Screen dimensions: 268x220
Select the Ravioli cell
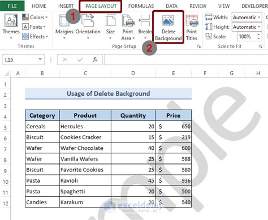85,180
